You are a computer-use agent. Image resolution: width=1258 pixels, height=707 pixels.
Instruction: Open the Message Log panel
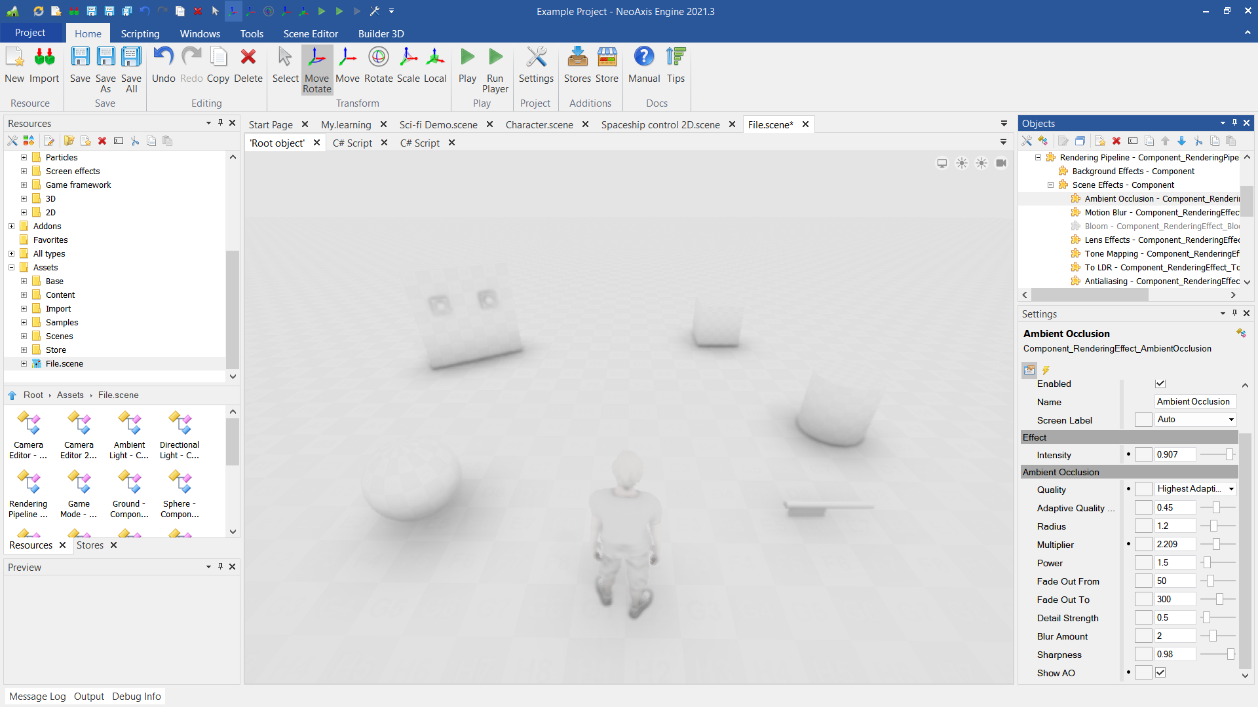(x=37, y=697)
